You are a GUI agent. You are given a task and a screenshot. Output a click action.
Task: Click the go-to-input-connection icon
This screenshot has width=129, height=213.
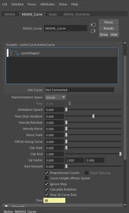pos(93,25)
